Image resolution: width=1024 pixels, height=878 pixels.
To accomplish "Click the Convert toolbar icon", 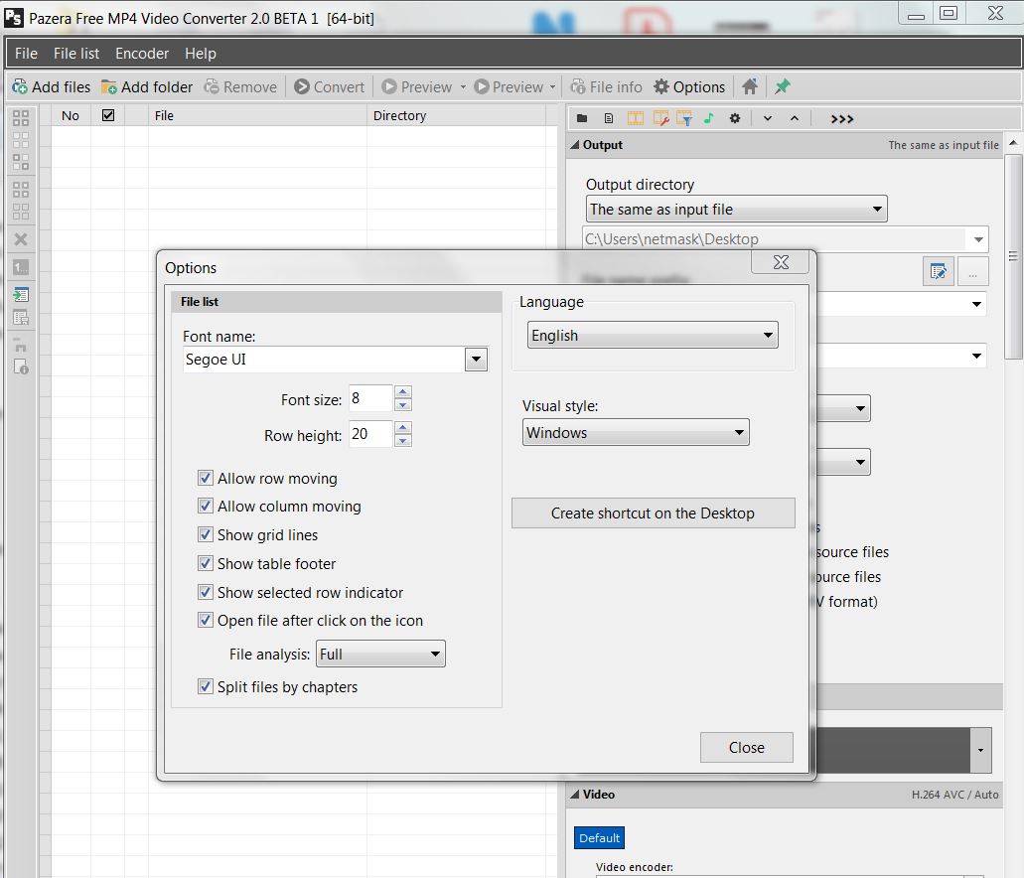I will tap(302, 86).
